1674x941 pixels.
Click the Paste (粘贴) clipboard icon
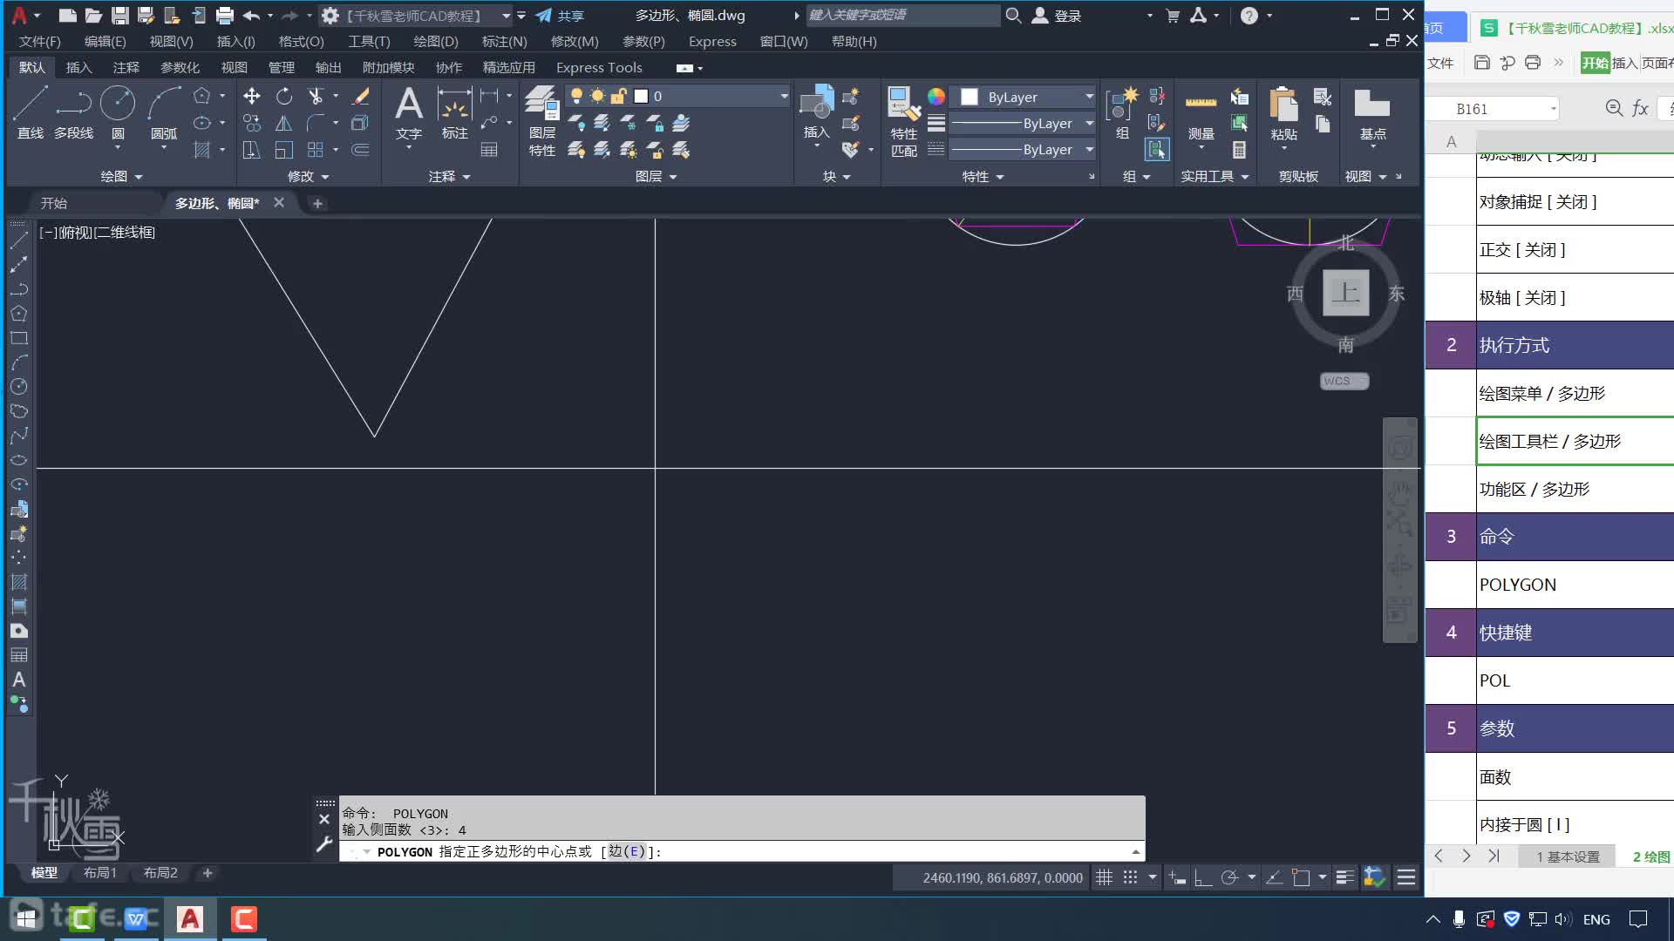pos(1283,112)
